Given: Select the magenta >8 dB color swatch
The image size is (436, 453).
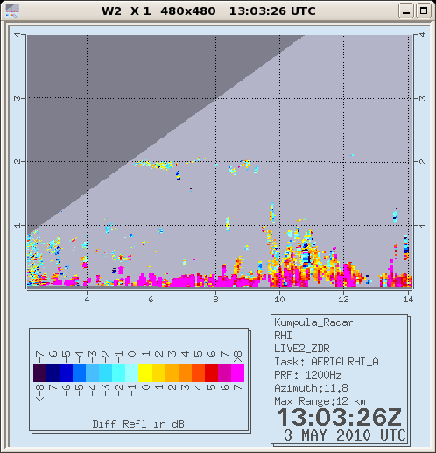Looking at the screenshot, I should (x=237, y=372).
